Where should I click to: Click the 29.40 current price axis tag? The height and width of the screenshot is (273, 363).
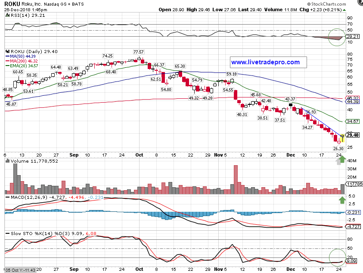353,135
